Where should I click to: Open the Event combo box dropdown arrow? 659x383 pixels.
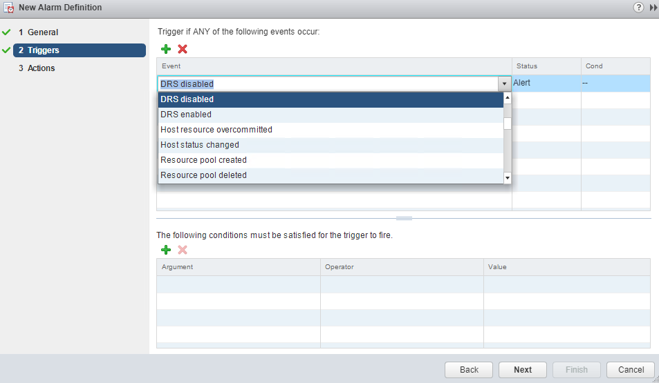[504, 84]
